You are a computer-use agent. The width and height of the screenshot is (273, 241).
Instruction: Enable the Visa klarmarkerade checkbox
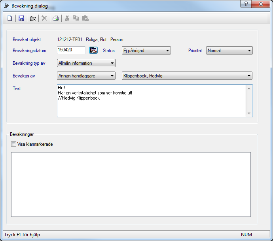coord(13,144)
